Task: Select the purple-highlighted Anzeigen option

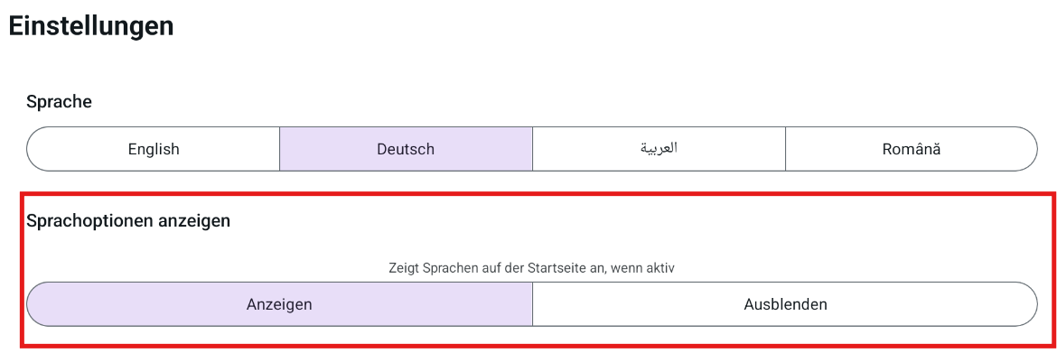Action: (280, 304)
